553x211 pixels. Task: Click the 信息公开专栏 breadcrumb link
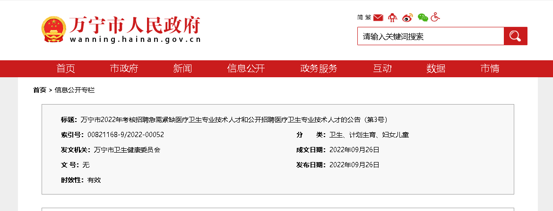pyautogui.click(x=75, y=90)
